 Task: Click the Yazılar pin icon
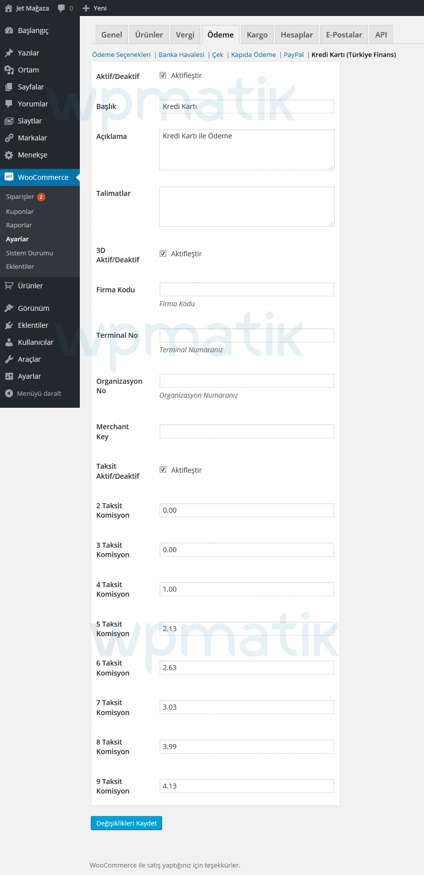(9, 53)
